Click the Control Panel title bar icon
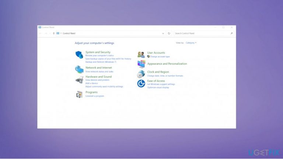 pos(40,27)
